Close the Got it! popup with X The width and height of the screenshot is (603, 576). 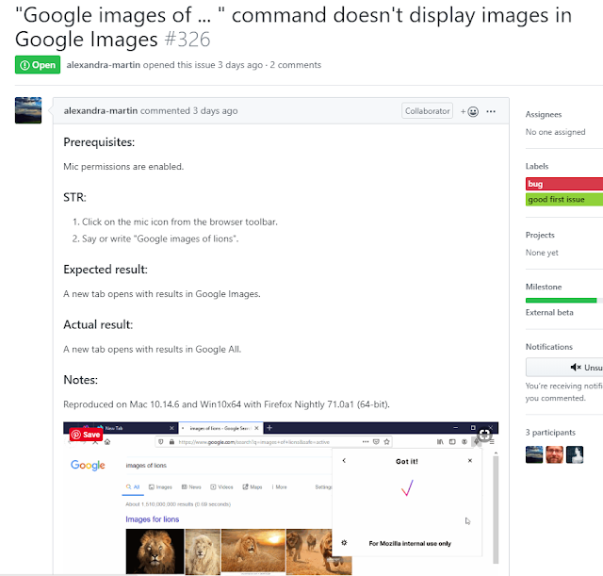coord(469,461)
